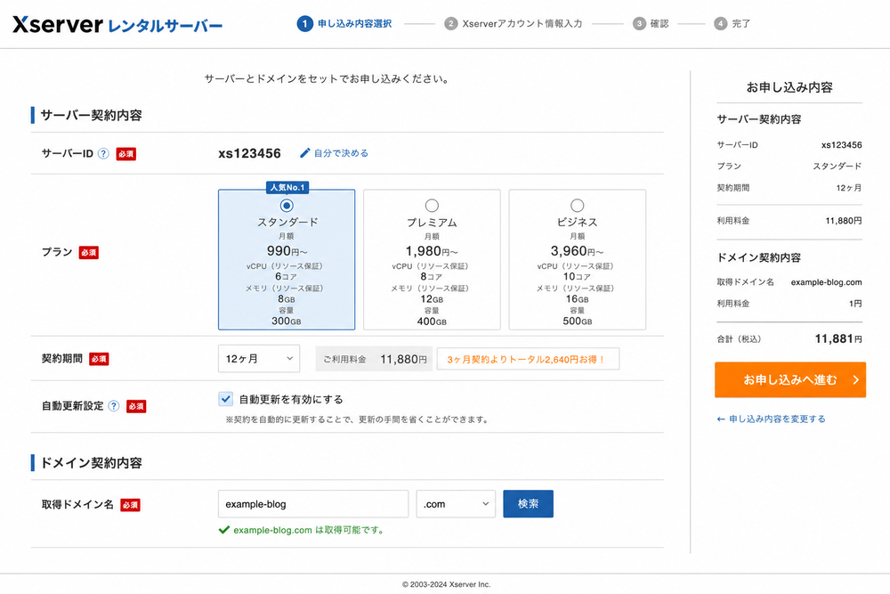Select the スタンダード plan radio button
This screenshot has height=594, width=890.
287,205
